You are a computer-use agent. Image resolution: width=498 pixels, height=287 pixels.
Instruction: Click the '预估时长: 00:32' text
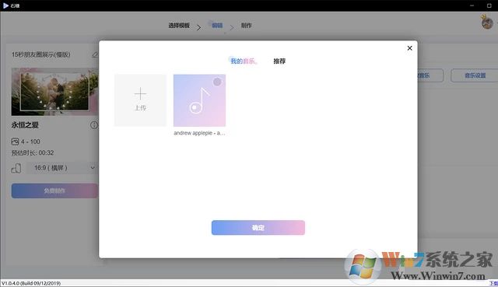click(33, 152)
